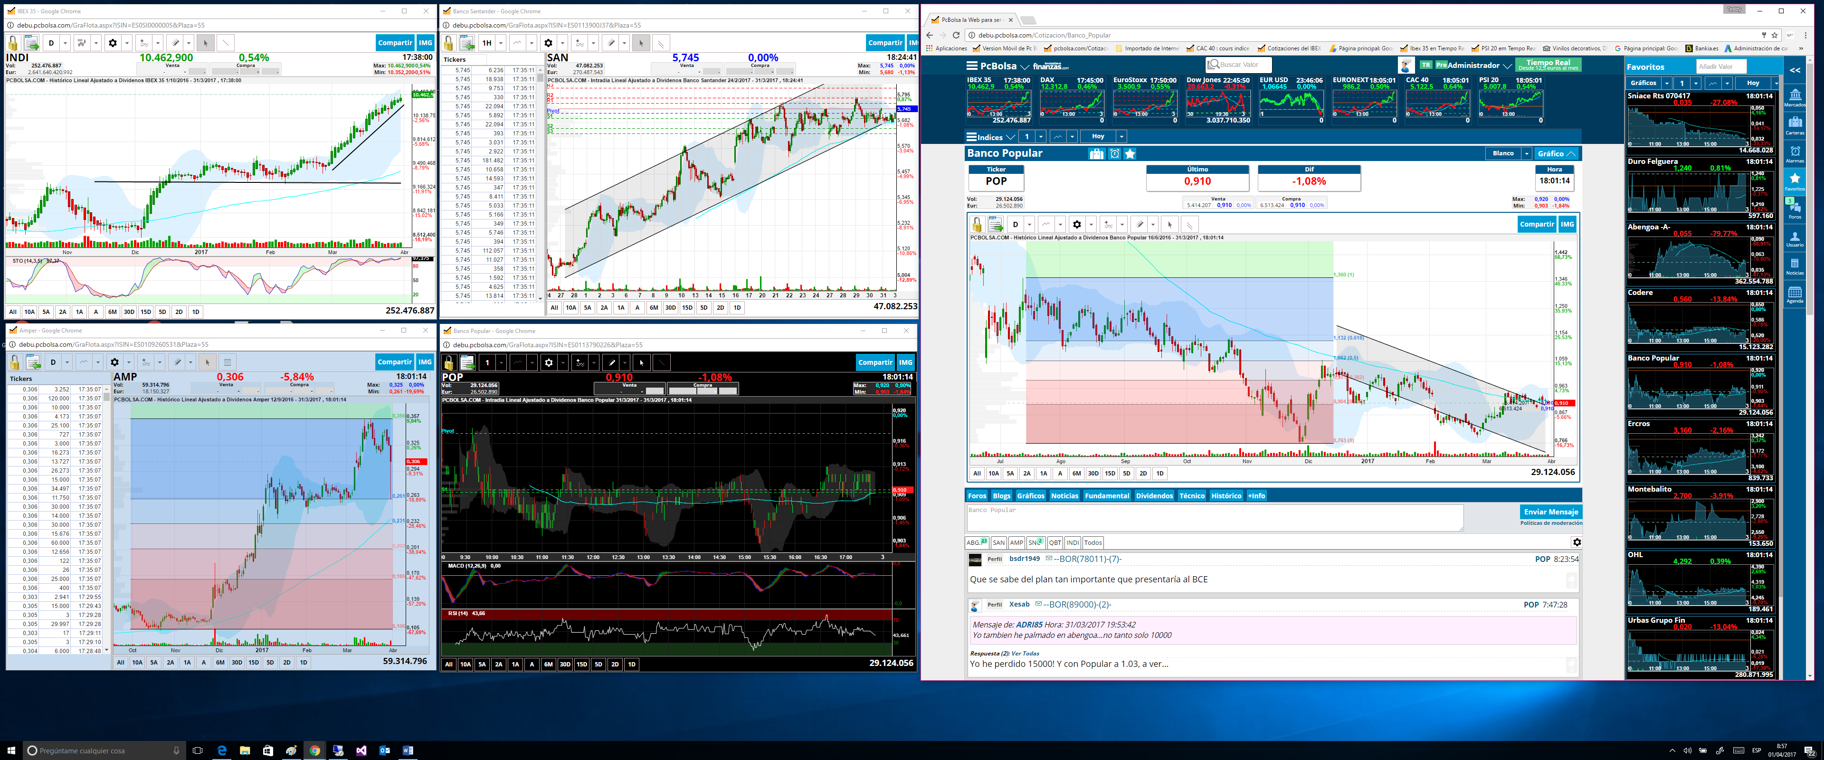Open indicators icon in main chart toolbar
The width and height of the screenshot is (1824, 760).
(1108, 225)
